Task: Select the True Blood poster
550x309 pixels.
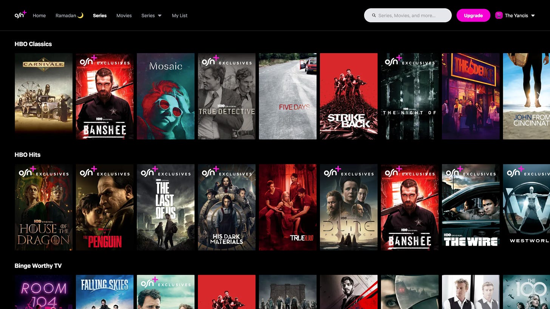Action: 288,207
